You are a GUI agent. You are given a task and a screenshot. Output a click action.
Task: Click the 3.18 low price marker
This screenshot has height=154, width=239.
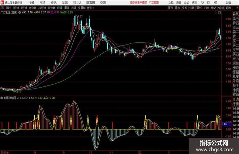pos(19,92)
